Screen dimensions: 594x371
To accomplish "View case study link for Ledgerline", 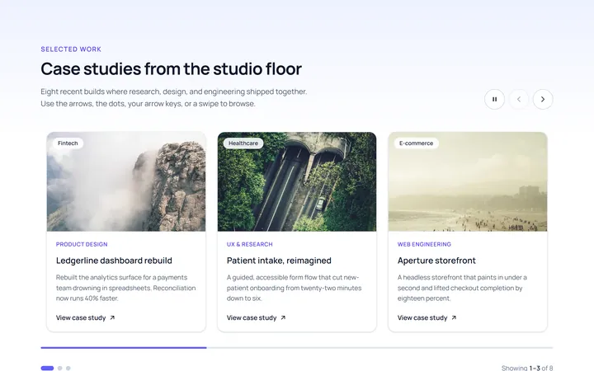I will 86,317.
